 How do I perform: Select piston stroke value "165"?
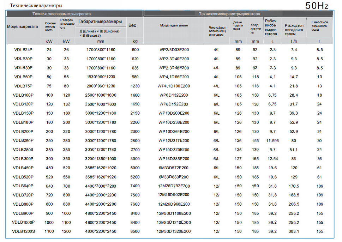[x=255, y=159]
